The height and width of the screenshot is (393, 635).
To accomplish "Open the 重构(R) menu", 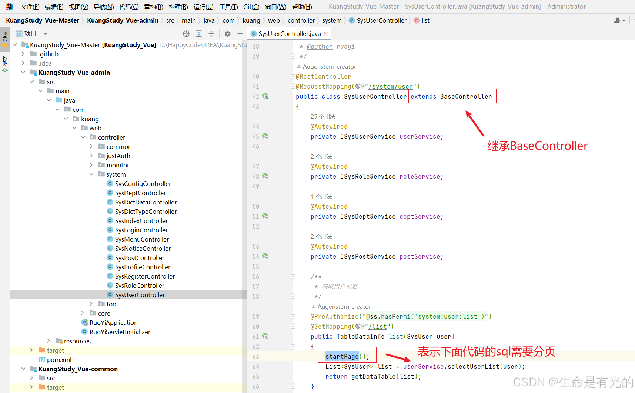I will 153,7.
